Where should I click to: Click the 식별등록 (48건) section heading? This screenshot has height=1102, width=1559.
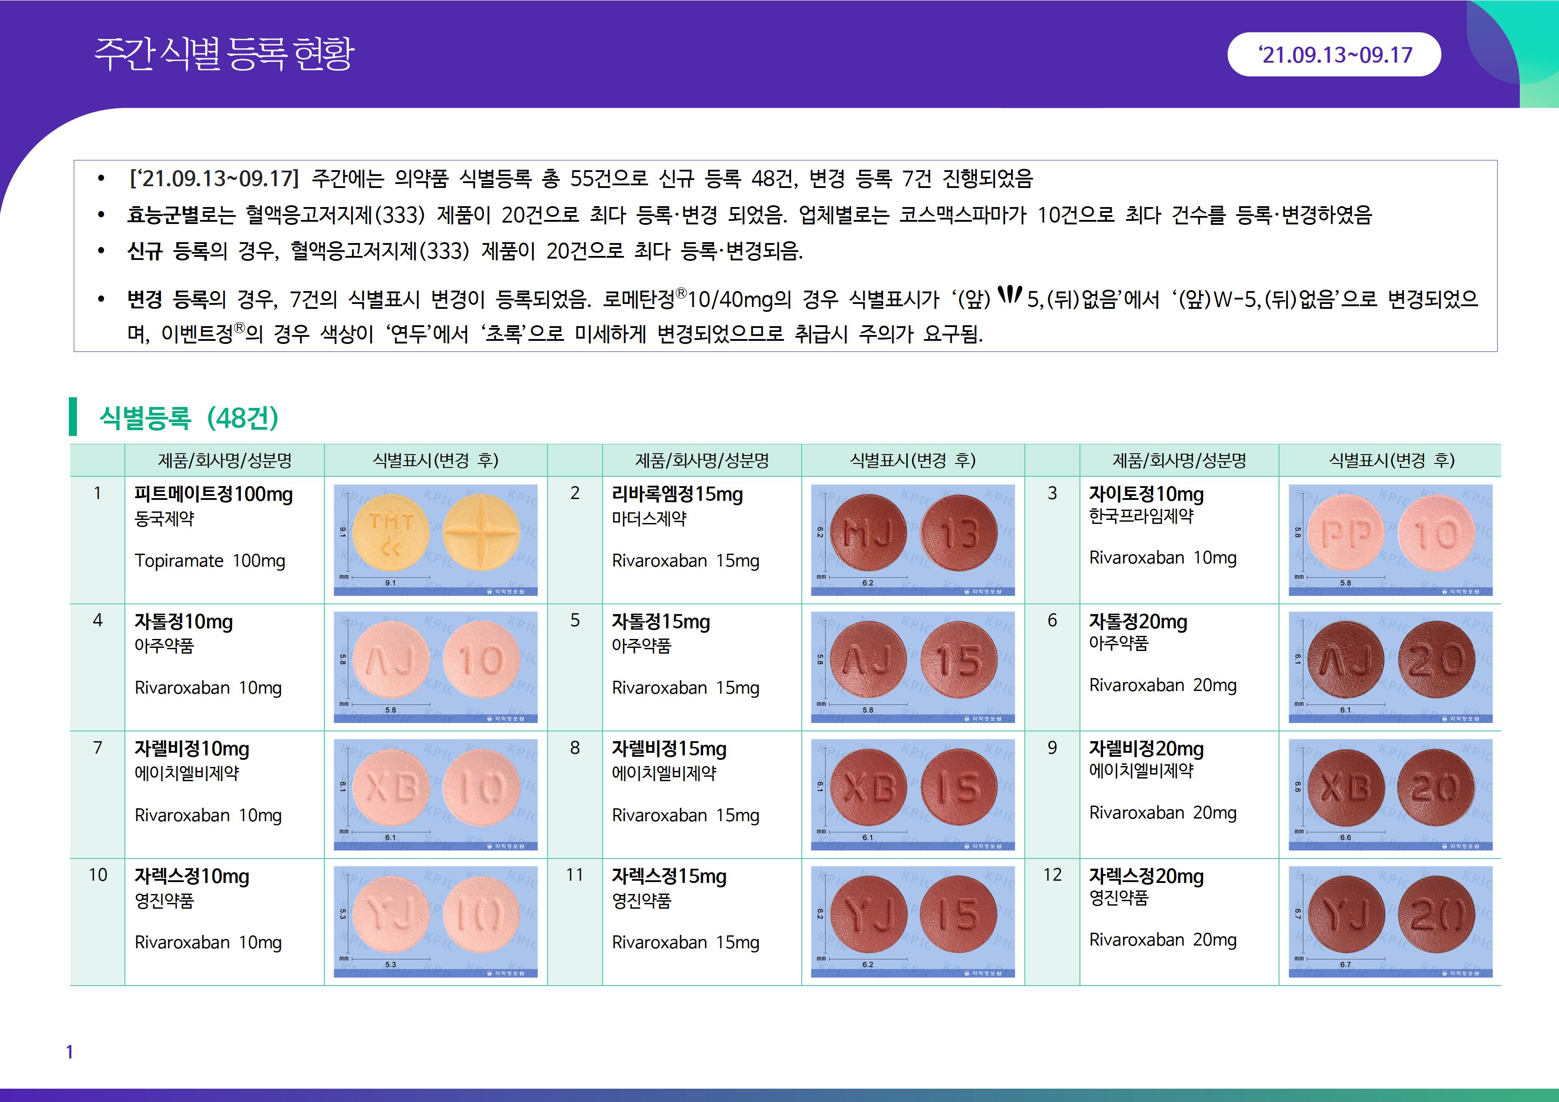tap(189, 418)
